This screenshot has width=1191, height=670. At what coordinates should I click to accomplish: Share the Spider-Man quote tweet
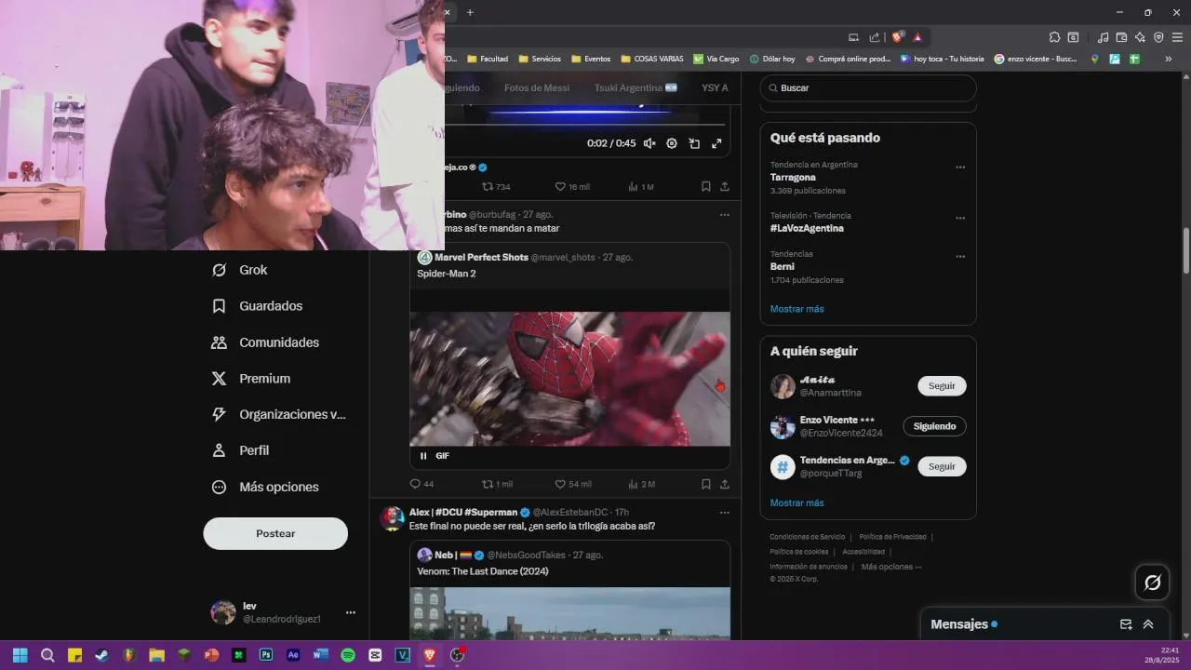[x=725, y=484]
